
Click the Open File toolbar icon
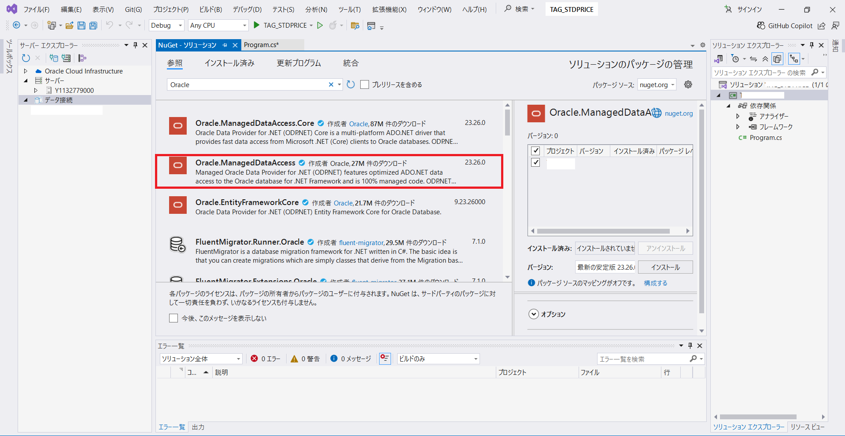coord(69,26)
